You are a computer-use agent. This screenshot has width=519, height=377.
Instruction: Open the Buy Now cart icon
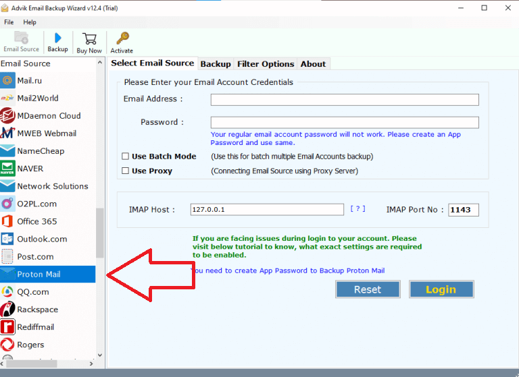[89, 39]
